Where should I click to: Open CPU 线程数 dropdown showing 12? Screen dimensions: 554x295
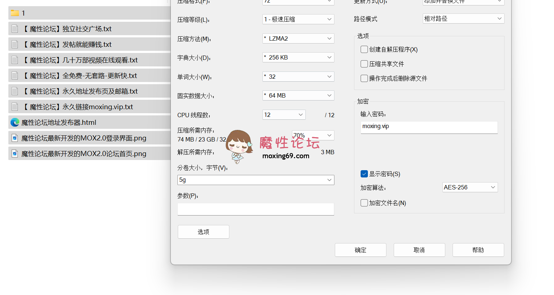tap(284, 115)
